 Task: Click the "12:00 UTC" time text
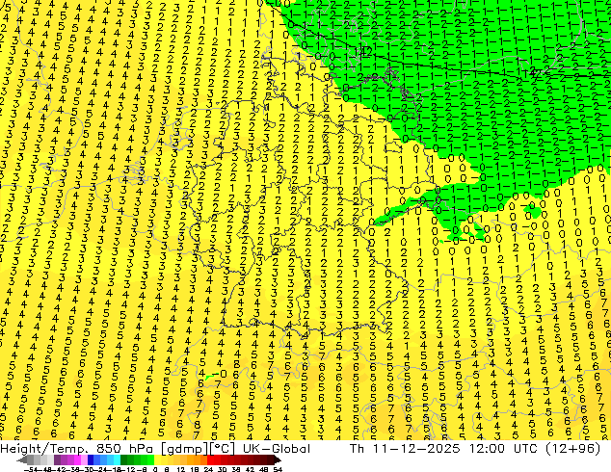coord(505,449)
